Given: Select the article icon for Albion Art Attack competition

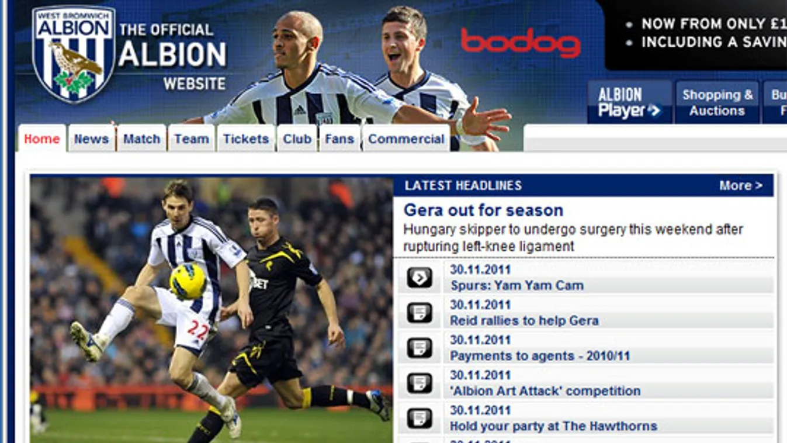Looking at the screenshot, I should click(x=419, y=383).
